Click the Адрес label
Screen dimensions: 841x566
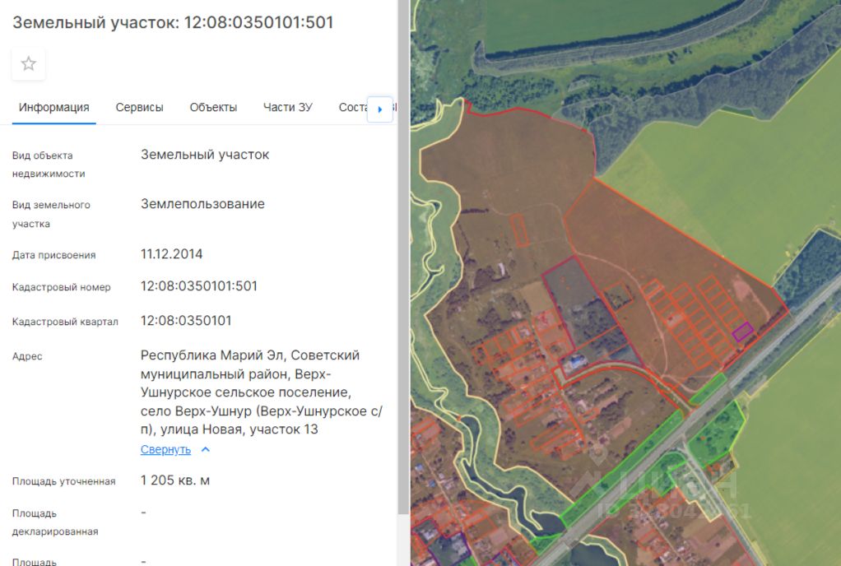tap(27, 356)
